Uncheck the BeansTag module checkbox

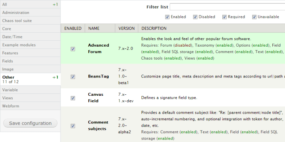click(x=73, y=76)
